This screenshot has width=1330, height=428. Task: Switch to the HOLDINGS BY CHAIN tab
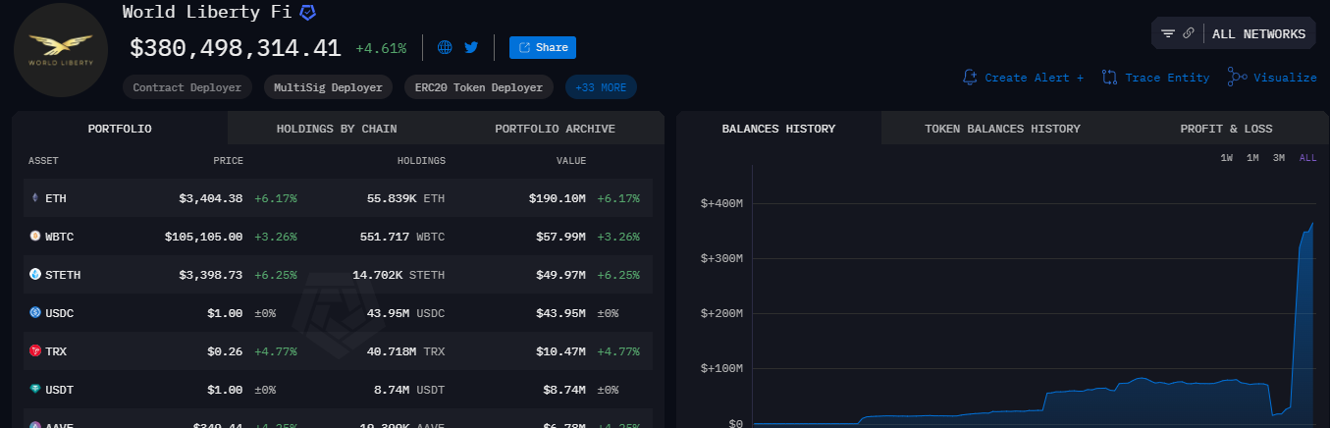pos(337,129)
